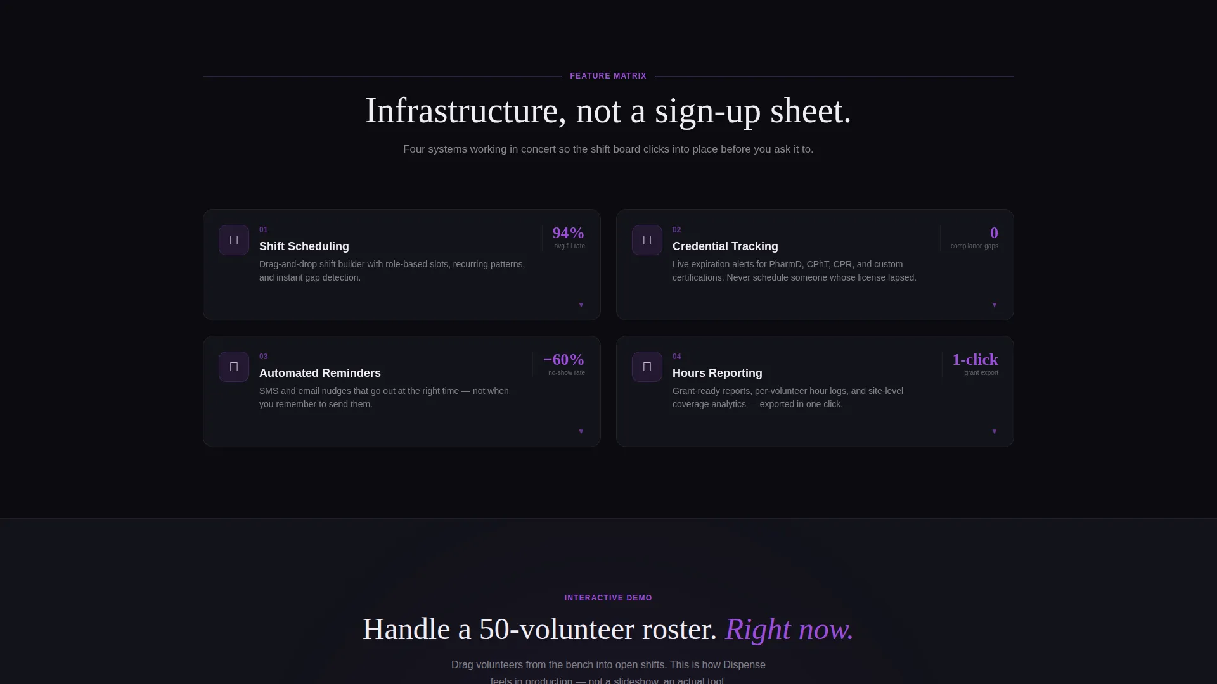Click the 'Right now.' italic headline text
The width and height of the screenshot is (1217, 684).
790,630
